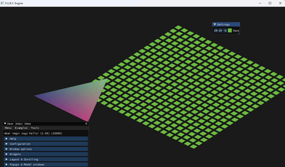Click the Settings window resize grip

click(x=239, y=33)
